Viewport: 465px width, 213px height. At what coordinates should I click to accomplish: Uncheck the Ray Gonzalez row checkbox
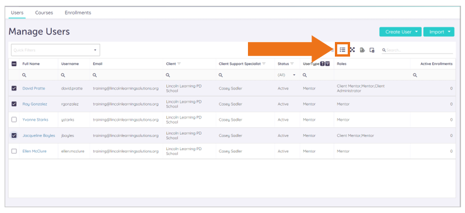pyautogui.click(x=14, y=104)
